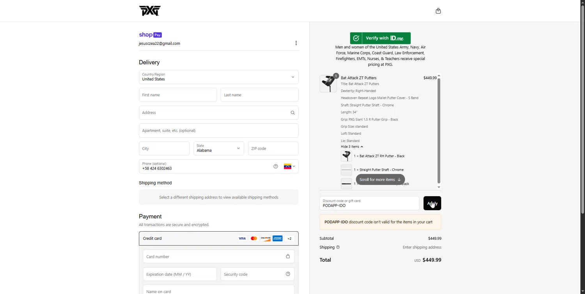Click the security code help icon

[288, 274]
